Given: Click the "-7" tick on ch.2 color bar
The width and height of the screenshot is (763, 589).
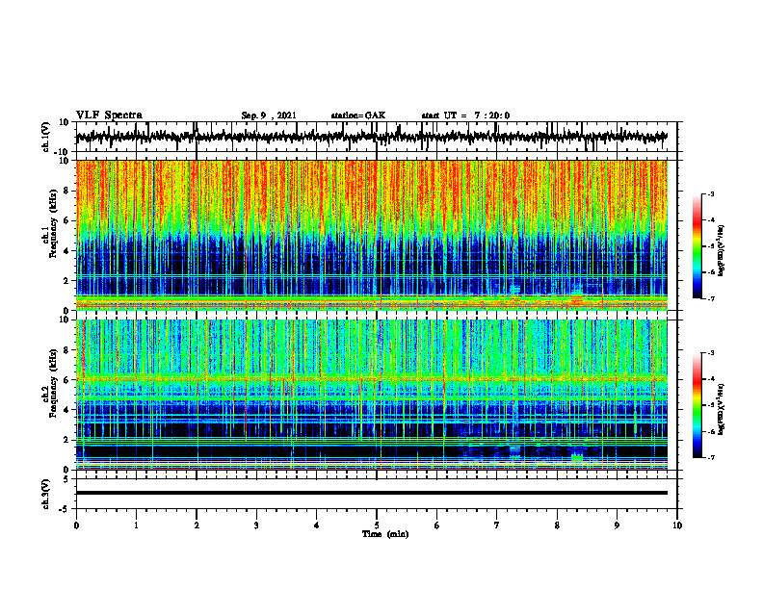Looking at the screenshot, I should pos(710,457).
